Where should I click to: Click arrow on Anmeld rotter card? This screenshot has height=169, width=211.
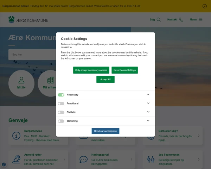(x=64, y=159)
